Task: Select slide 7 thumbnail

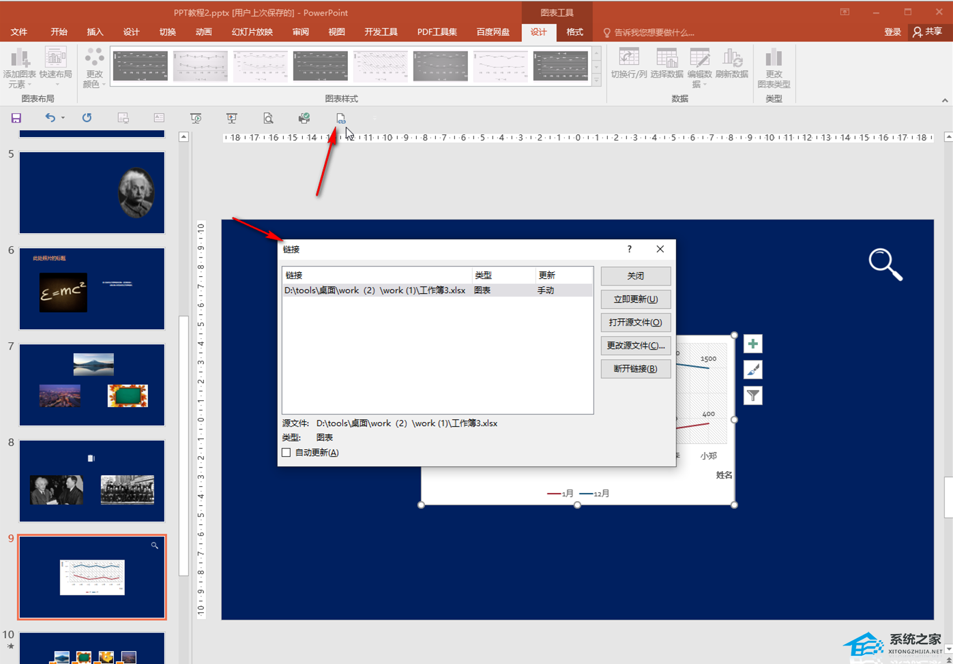Action: click(x=92, y=384)
